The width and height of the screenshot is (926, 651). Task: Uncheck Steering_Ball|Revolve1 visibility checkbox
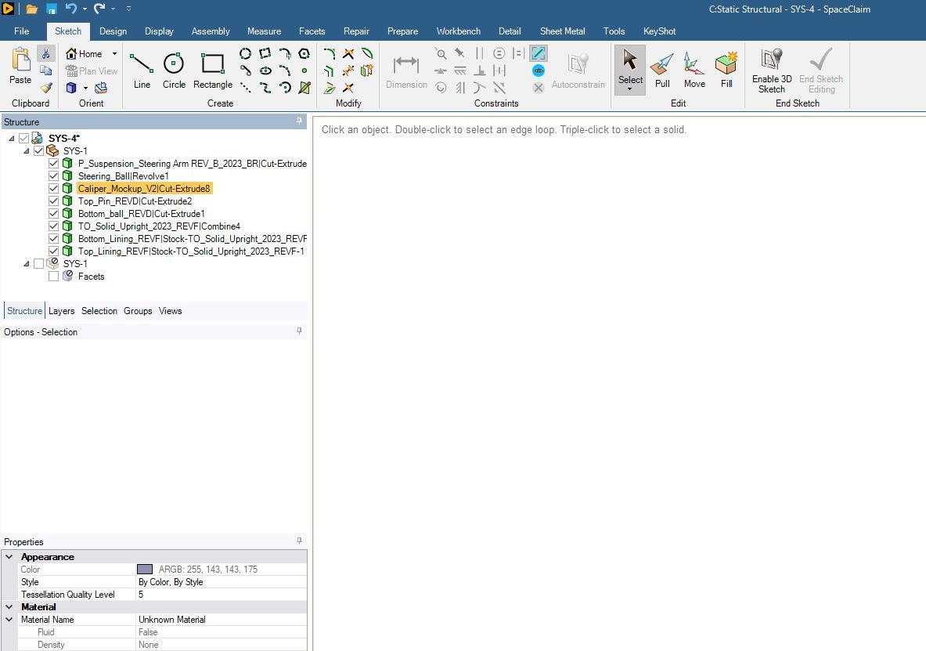54,175
